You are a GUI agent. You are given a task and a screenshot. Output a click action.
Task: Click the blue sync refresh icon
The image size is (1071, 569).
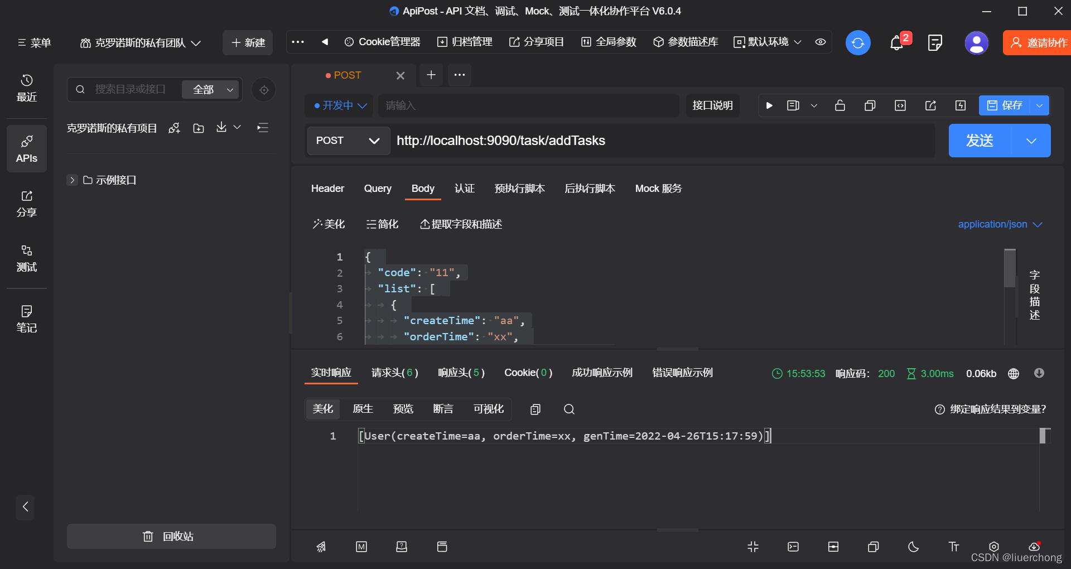[x=858, y=42]
